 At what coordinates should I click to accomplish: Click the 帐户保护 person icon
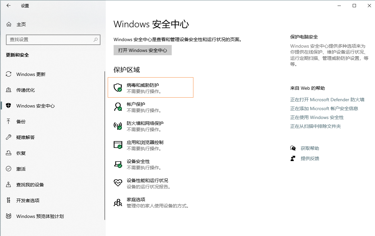click(x=118, y=107)
